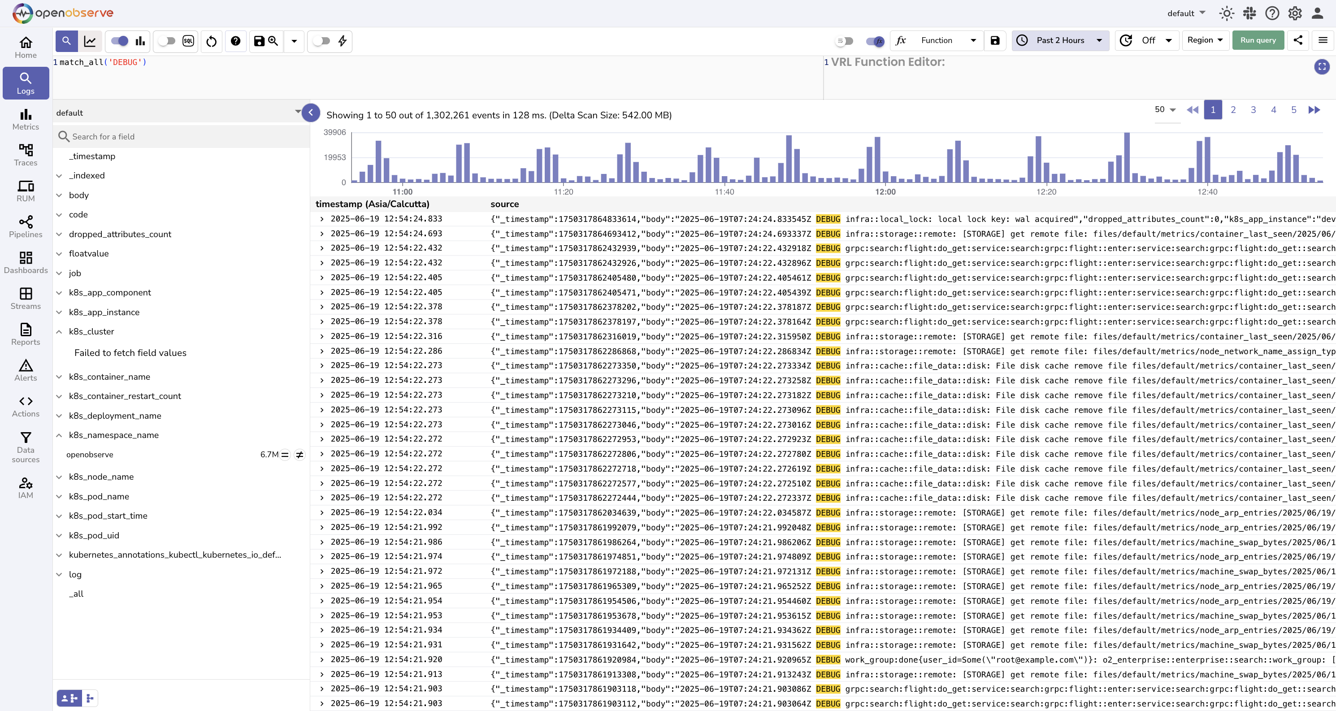Open the Past 2 Hours time picker
Image resolution: width=1336 pixels, height=711 pixels.
point(1060,40)
